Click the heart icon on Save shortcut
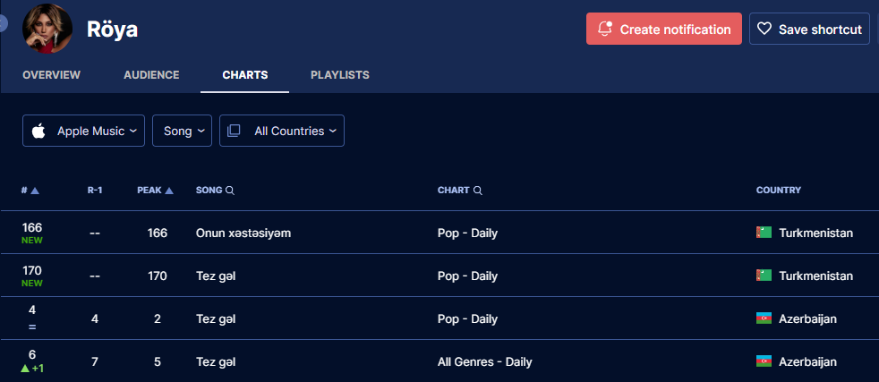Viewport: 879px width, 382px height. point(764,29)
